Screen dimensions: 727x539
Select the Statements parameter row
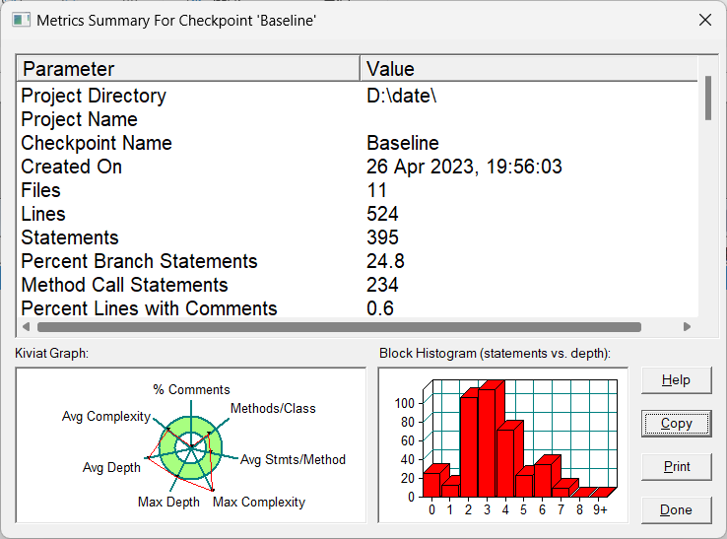(x=357, y=237)
